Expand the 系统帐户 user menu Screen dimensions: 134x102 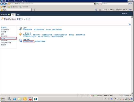tap(125, 14)
